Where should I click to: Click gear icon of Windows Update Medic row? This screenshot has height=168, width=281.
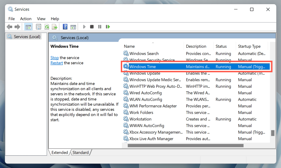126,80
